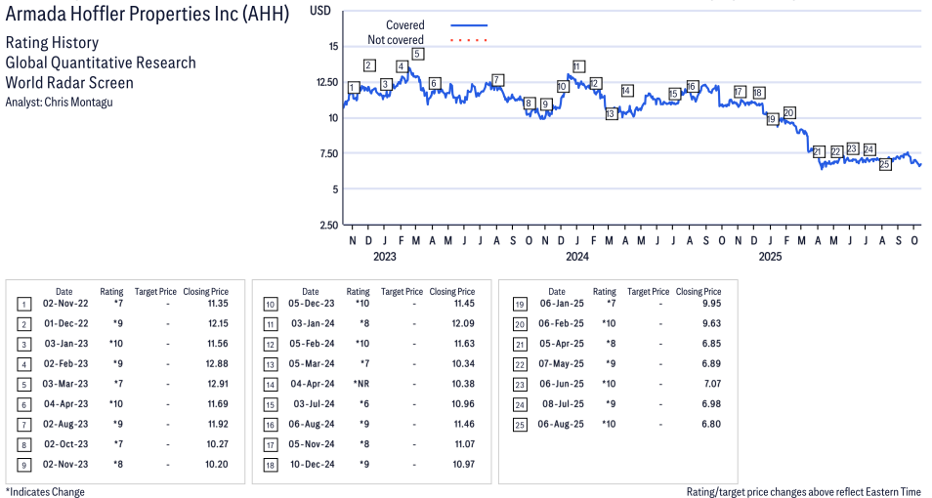Click the Target Price header in the first table
The height and width of the screenshot is (498, 932).
pyautogui.click(x=155, y=291)
